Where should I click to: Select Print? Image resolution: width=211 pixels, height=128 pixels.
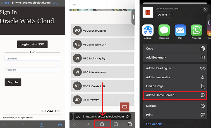click(175, 115)
